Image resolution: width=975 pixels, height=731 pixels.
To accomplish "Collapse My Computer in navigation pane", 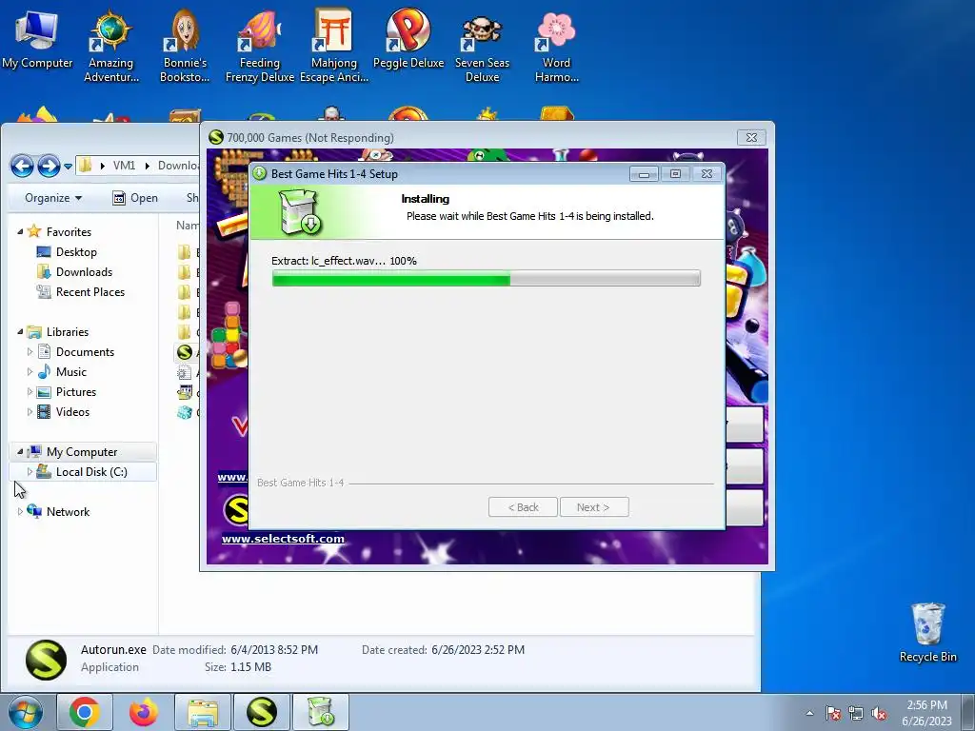I will click(x=20, y=451).
